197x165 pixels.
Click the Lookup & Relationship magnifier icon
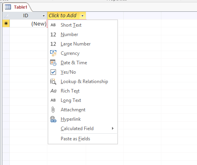[x=53, y=82]
